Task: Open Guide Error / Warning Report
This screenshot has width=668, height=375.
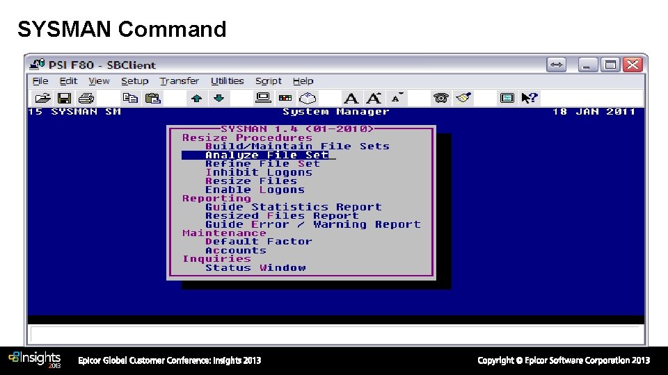Action: pyautogui.click(x=312, y=224)
